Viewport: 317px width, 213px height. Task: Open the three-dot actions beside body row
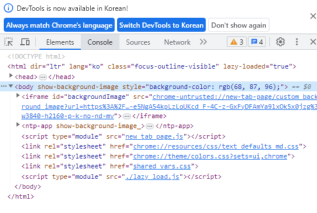(x=4, y=86)
